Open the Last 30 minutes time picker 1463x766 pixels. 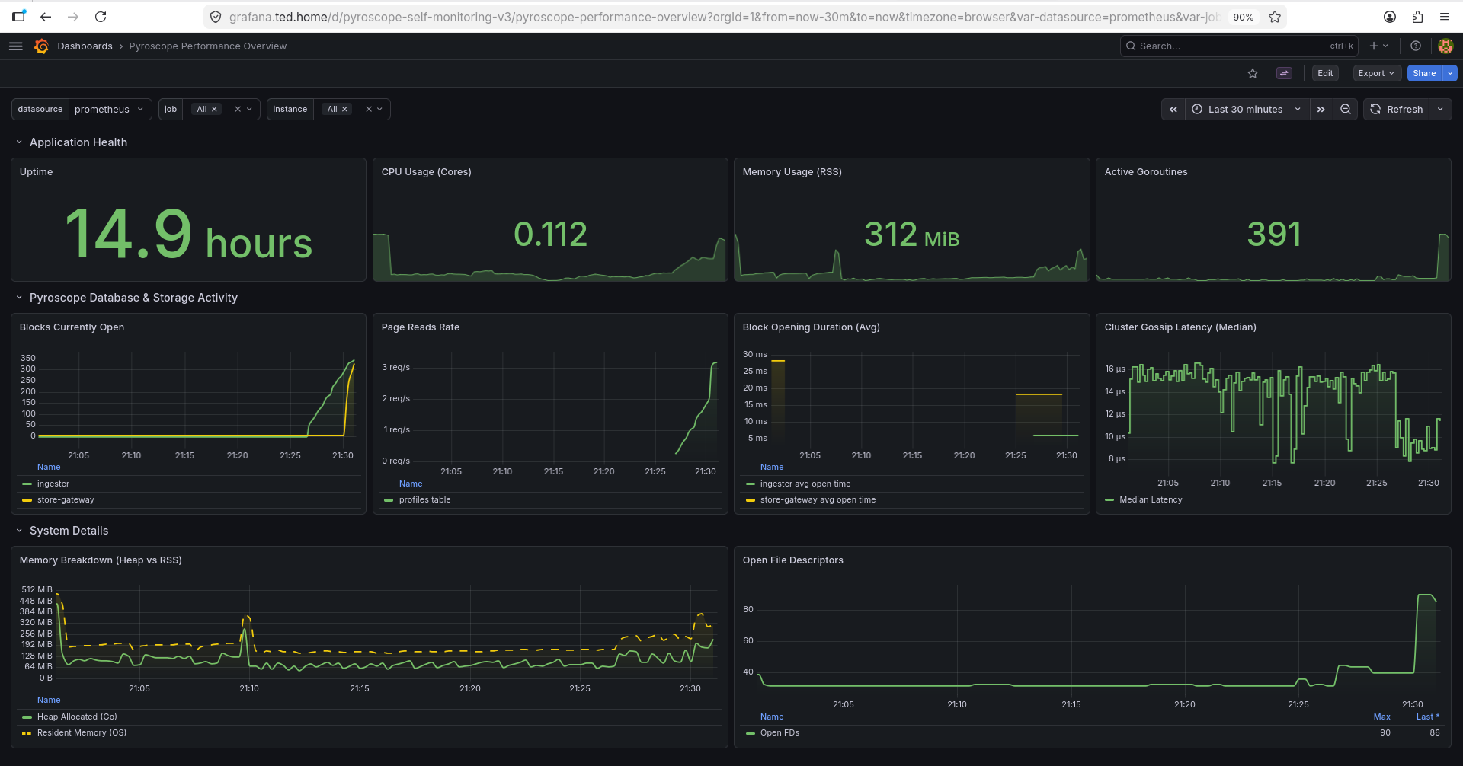(x=1247, y=110)
